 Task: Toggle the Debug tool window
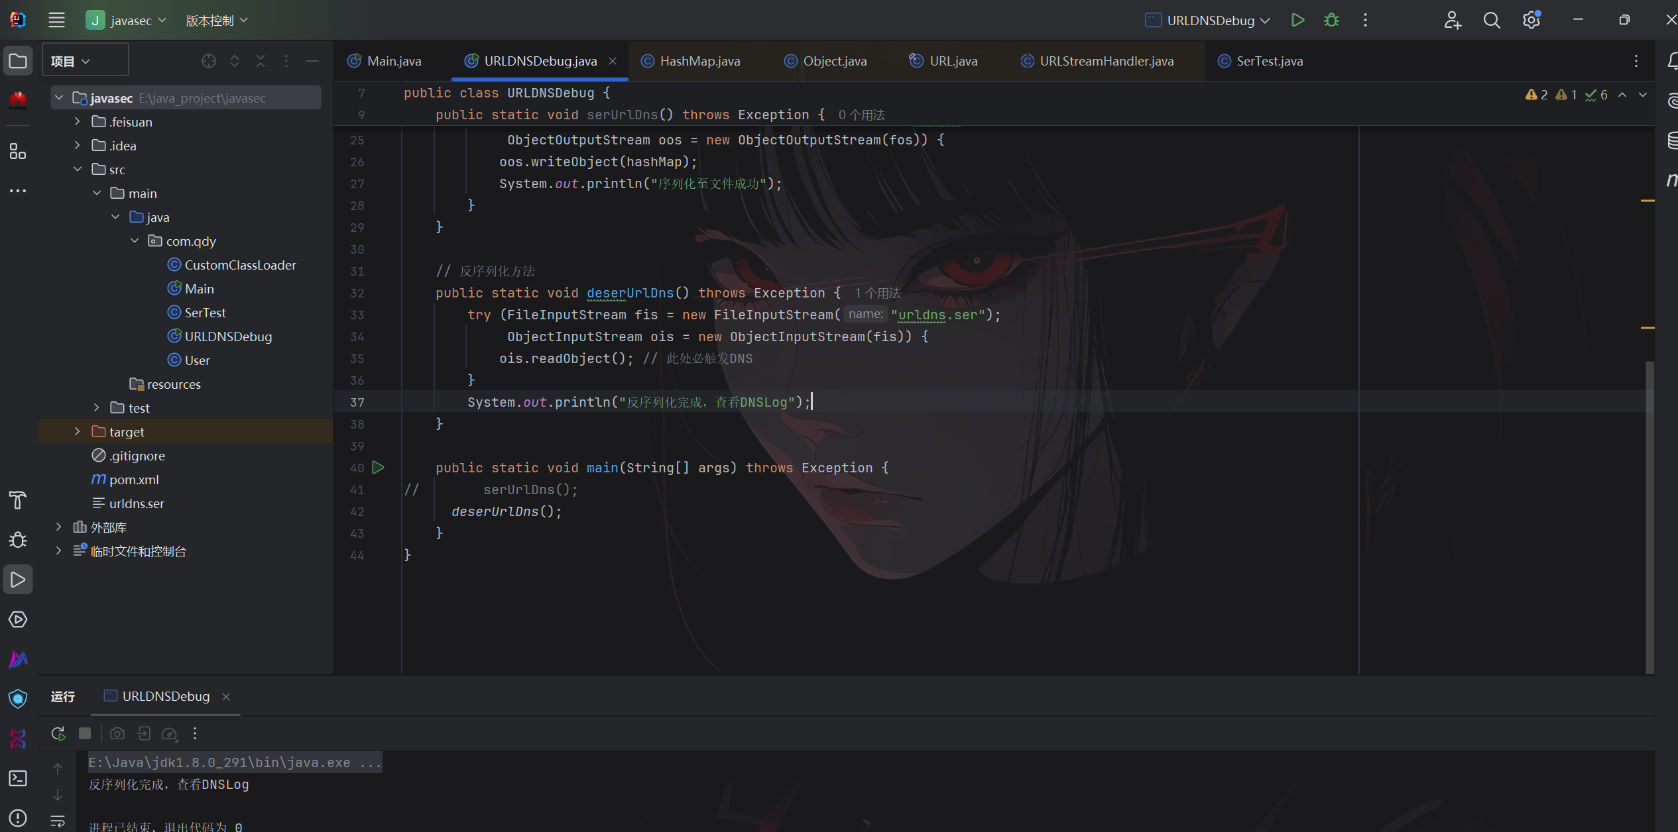18,540
